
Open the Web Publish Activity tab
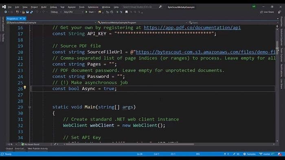[37, 149]
